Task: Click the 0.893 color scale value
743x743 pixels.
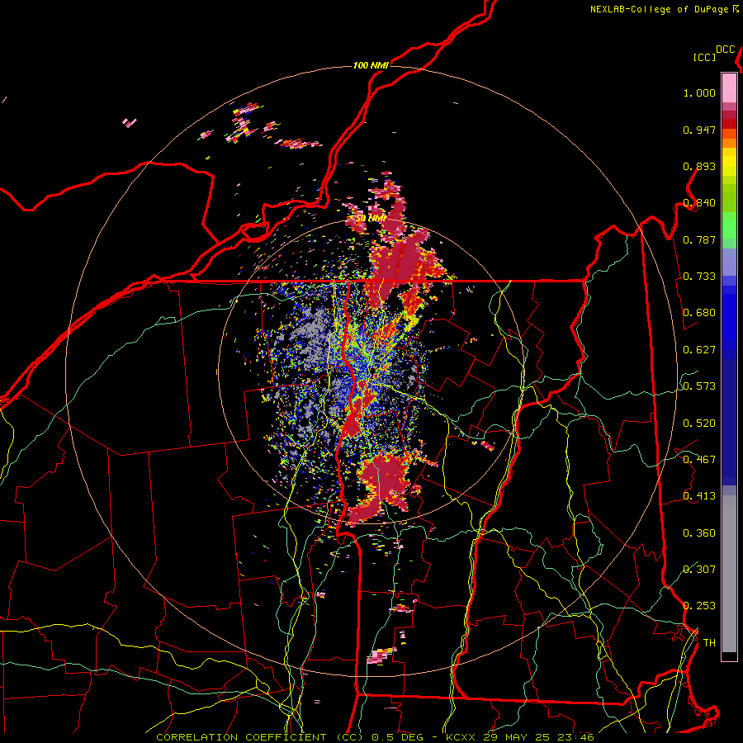Action: (699, 166)
